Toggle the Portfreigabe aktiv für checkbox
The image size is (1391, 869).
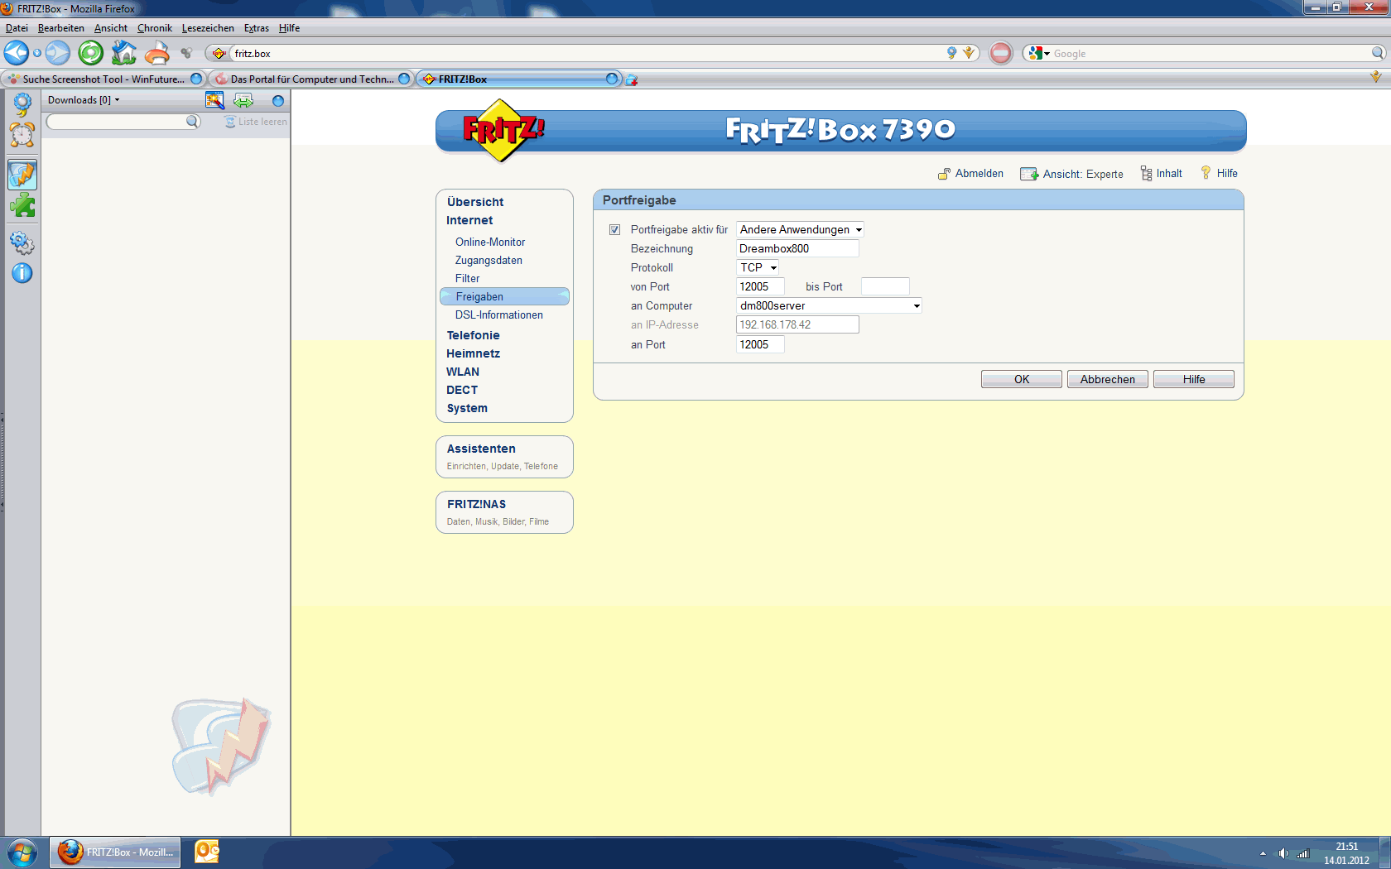614,230
